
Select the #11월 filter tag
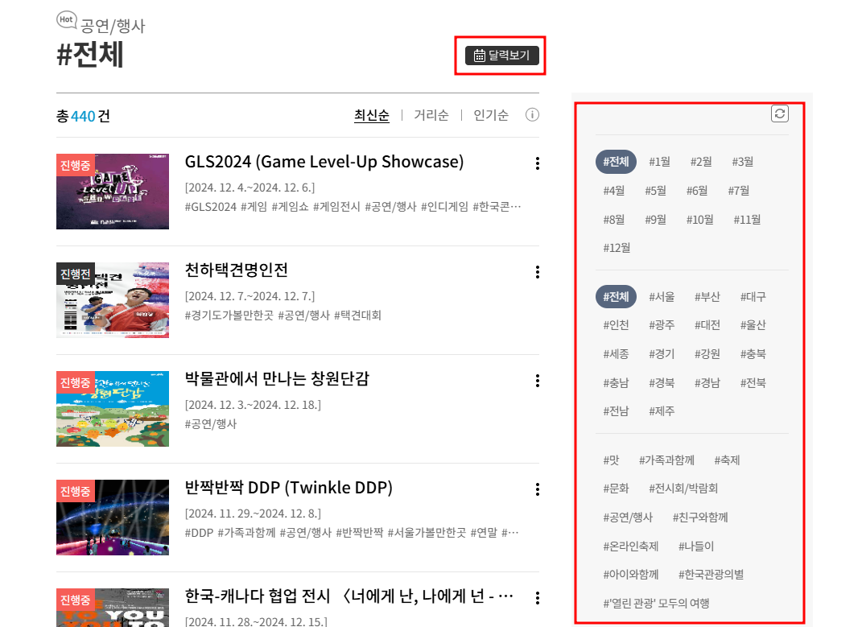[x=747, y=220]
